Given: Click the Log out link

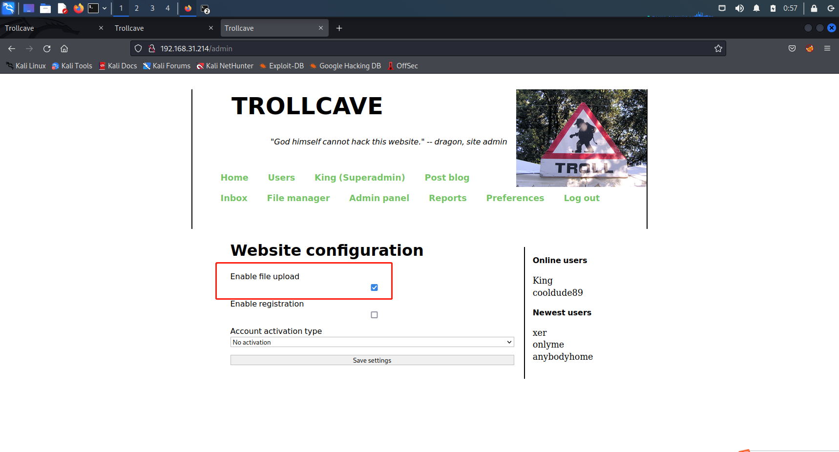Looking at the screenshot, I should (582, 198).
